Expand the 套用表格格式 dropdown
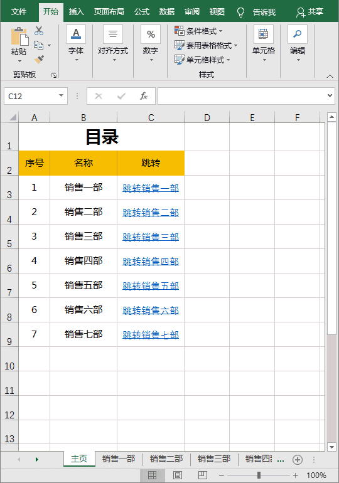The width and height of the screenshot is (339, 483). tap(236, 46)
